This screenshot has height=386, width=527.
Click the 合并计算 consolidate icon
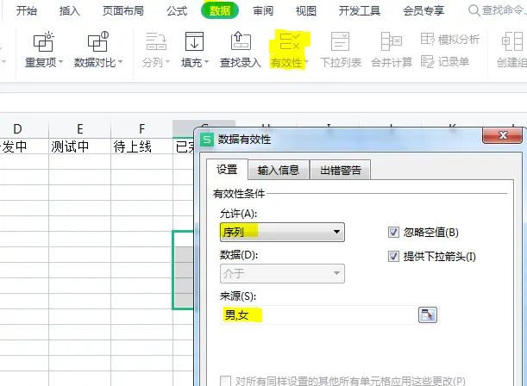point(392,41)
